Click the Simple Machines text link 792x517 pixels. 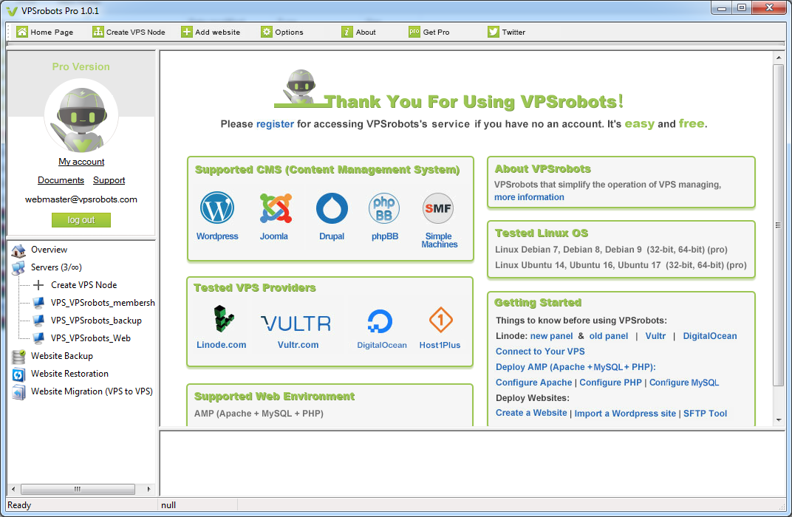click(x=439, y=240)
